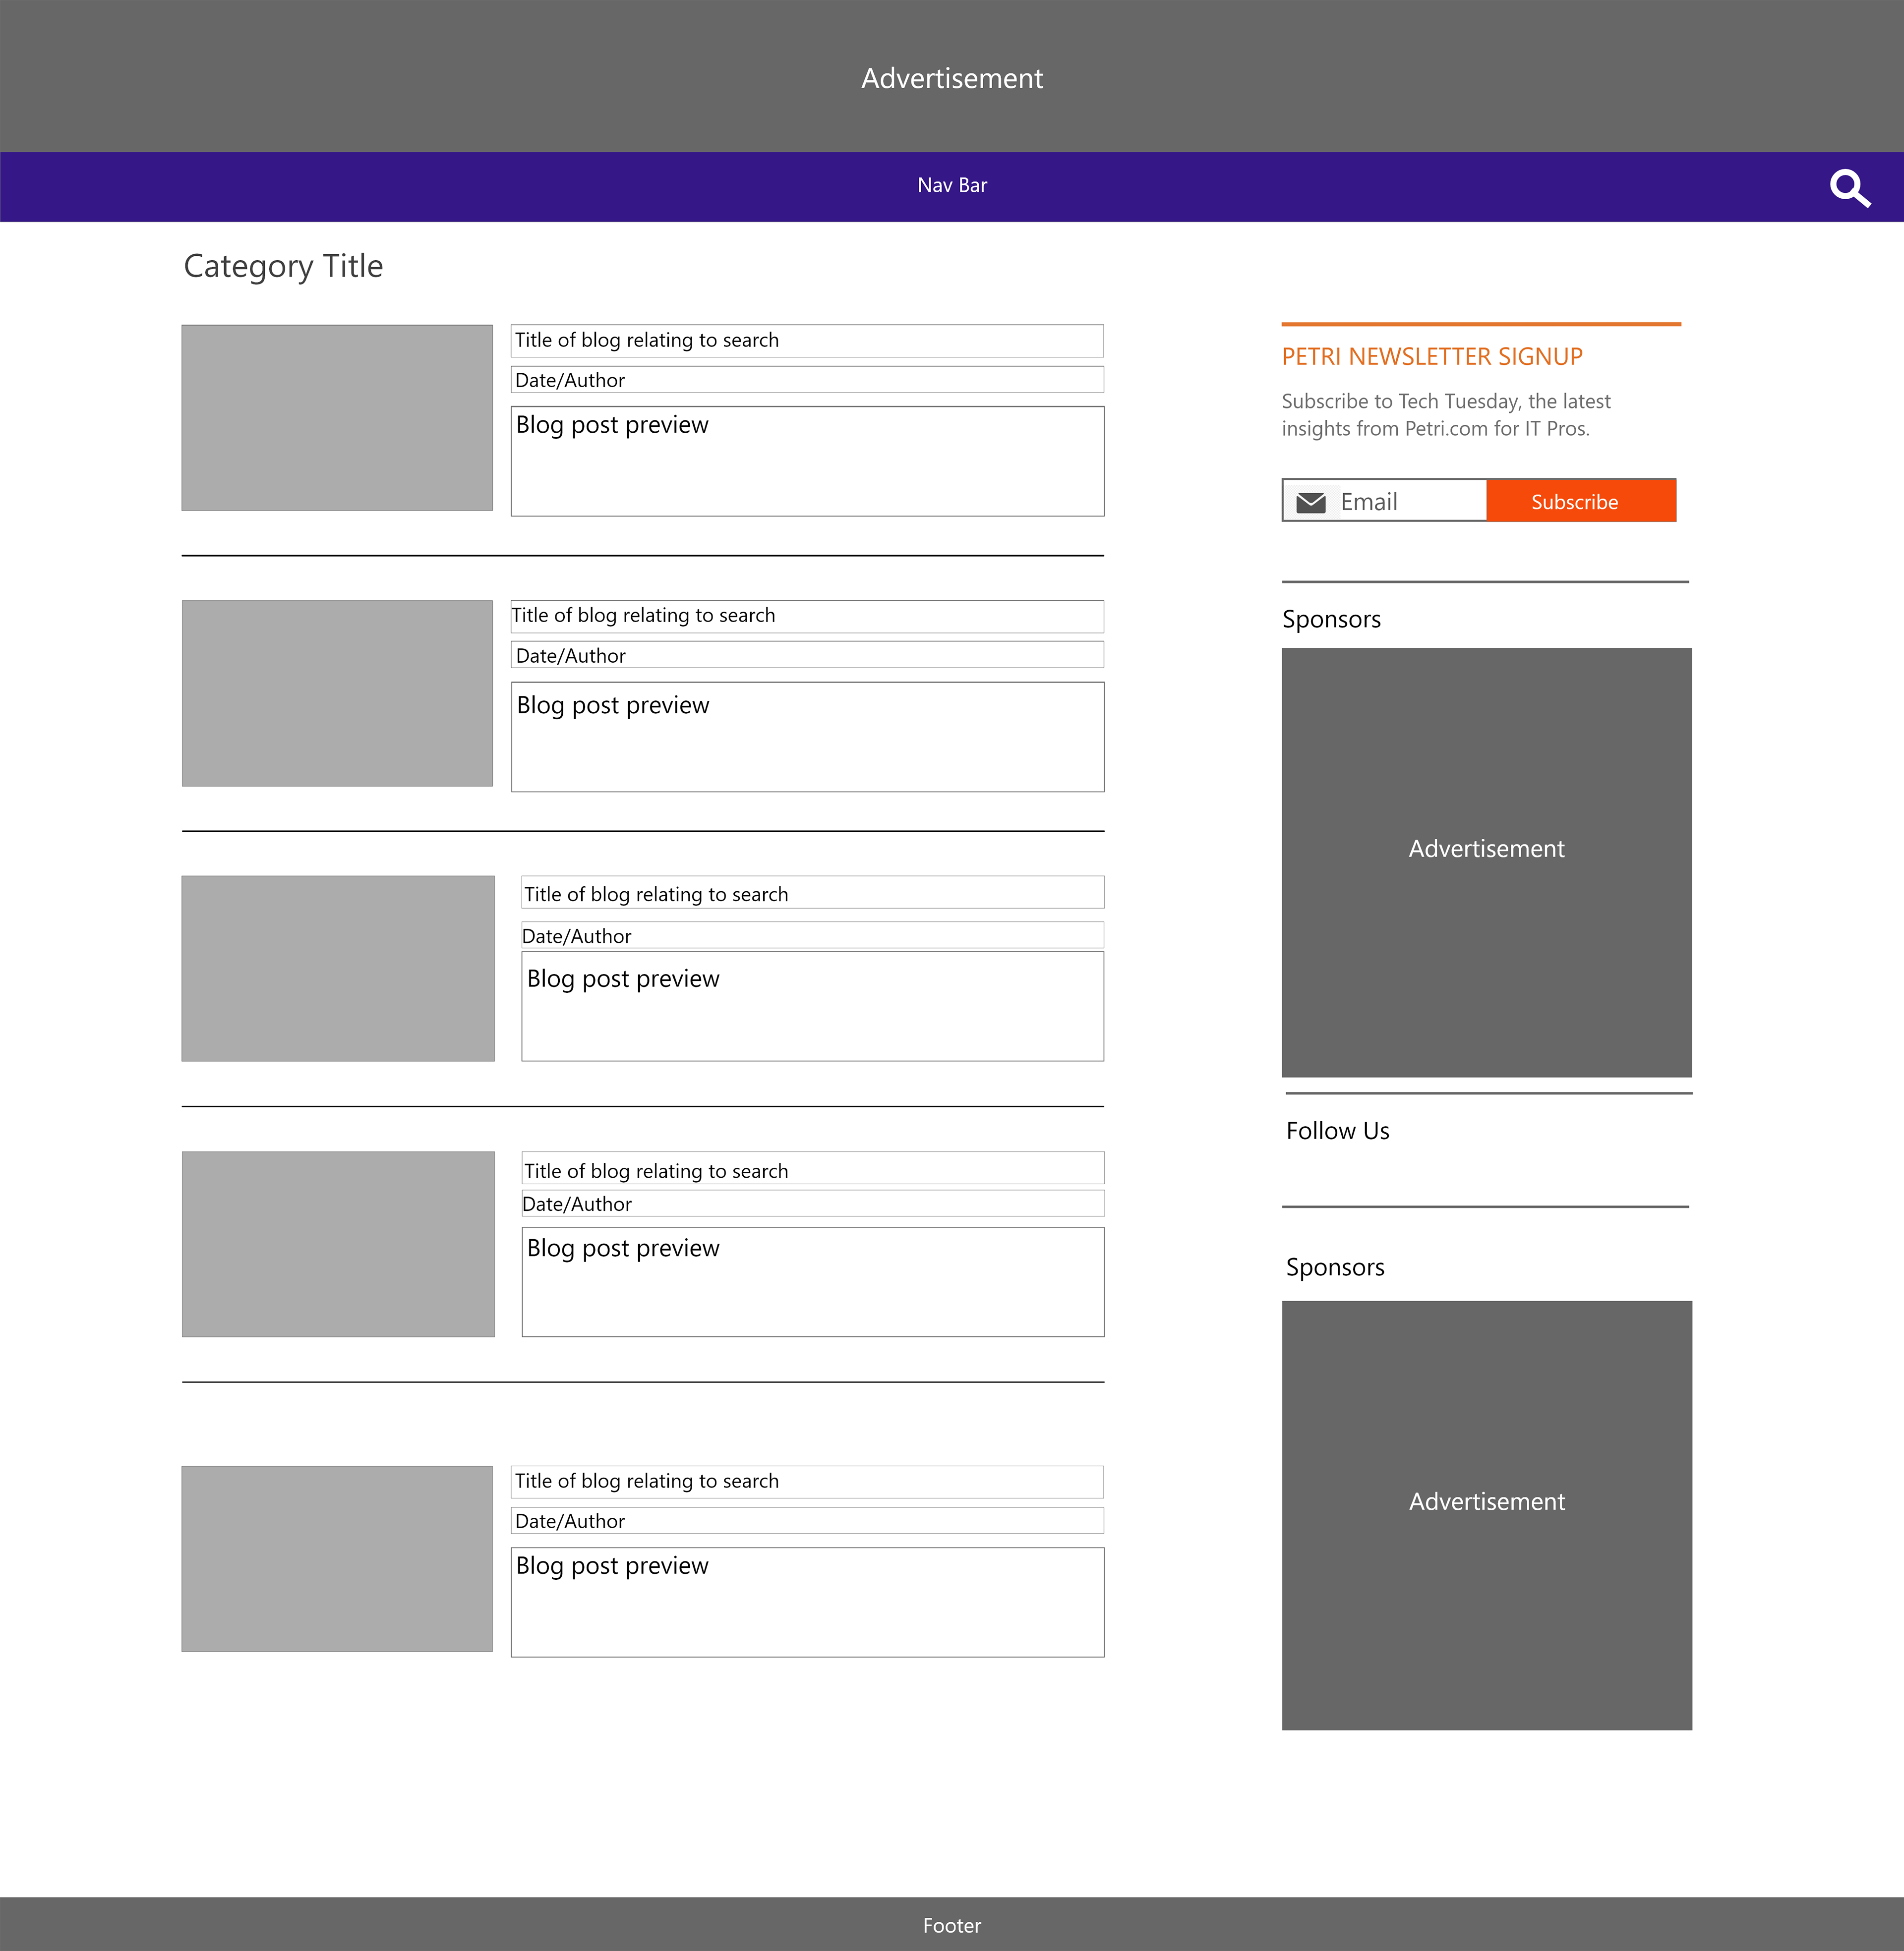Click the second Sponsors advertisement block

[1486, 1514]
